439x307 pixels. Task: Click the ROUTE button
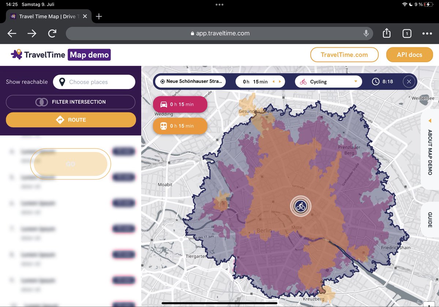[71, 120]
